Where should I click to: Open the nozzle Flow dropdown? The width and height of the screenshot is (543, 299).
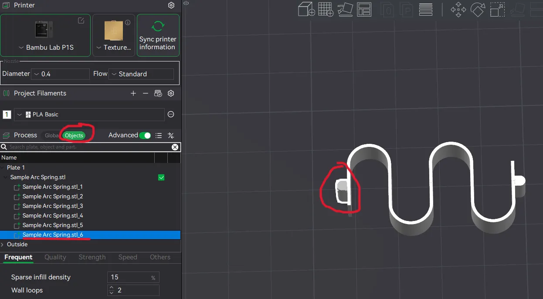(x=141, y=74)
